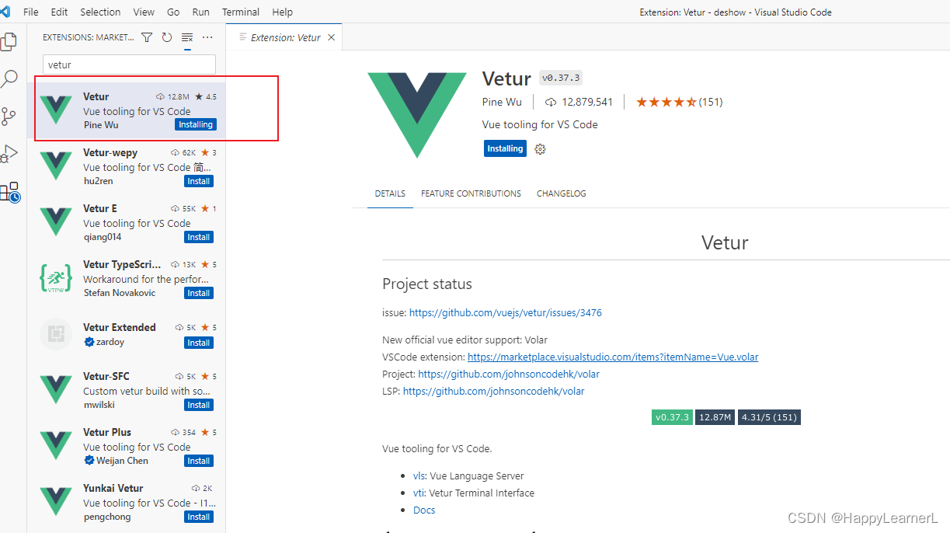Open the Extensions view icon
The width and height of the screenshot is (950, 533).
[9, 192]
